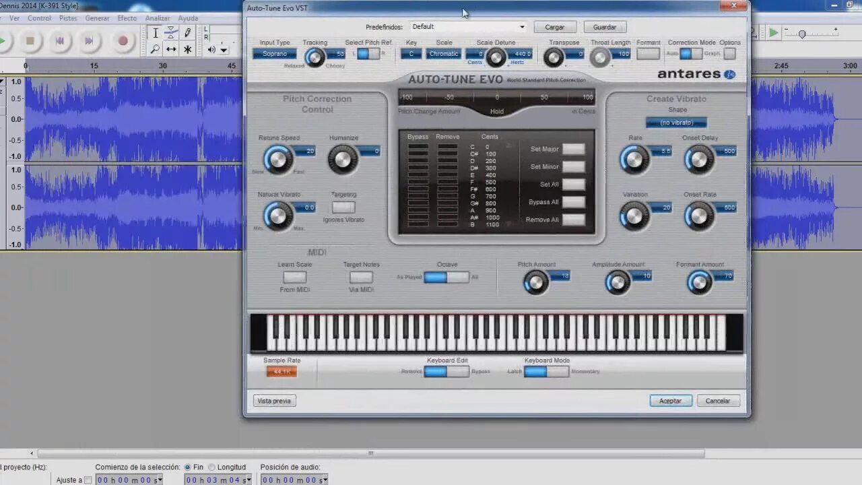
Task: Toggle the Targeting Ignores Vibrato button
Action: pyautogui.click(x=343, y=207)
